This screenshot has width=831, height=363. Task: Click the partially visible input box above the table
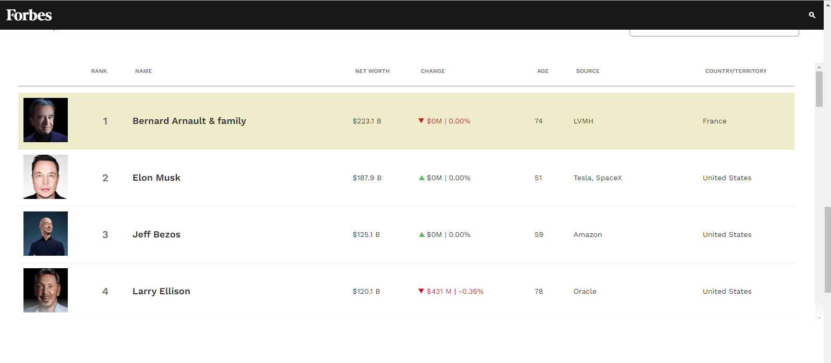click(714, 33)
